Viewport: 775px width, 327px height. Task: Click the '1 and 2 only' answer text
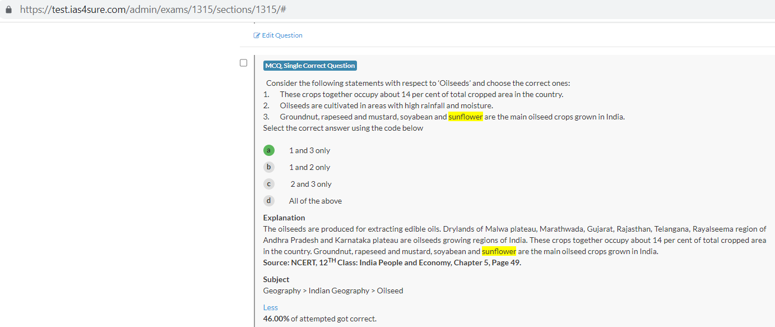coord(309,167)
